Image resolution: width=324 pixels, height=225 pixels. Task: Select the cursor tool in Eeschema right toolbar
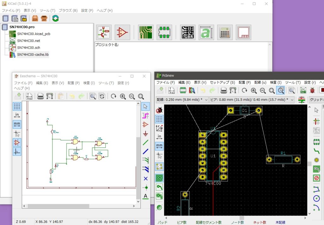[146, 106]
